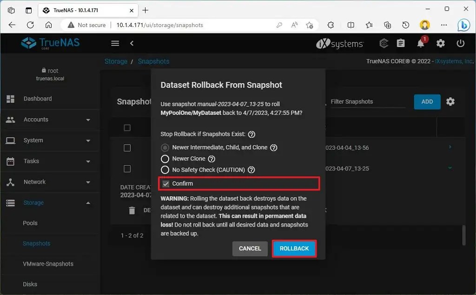Click the TrueNAS logo in the header

coord(50,43)
